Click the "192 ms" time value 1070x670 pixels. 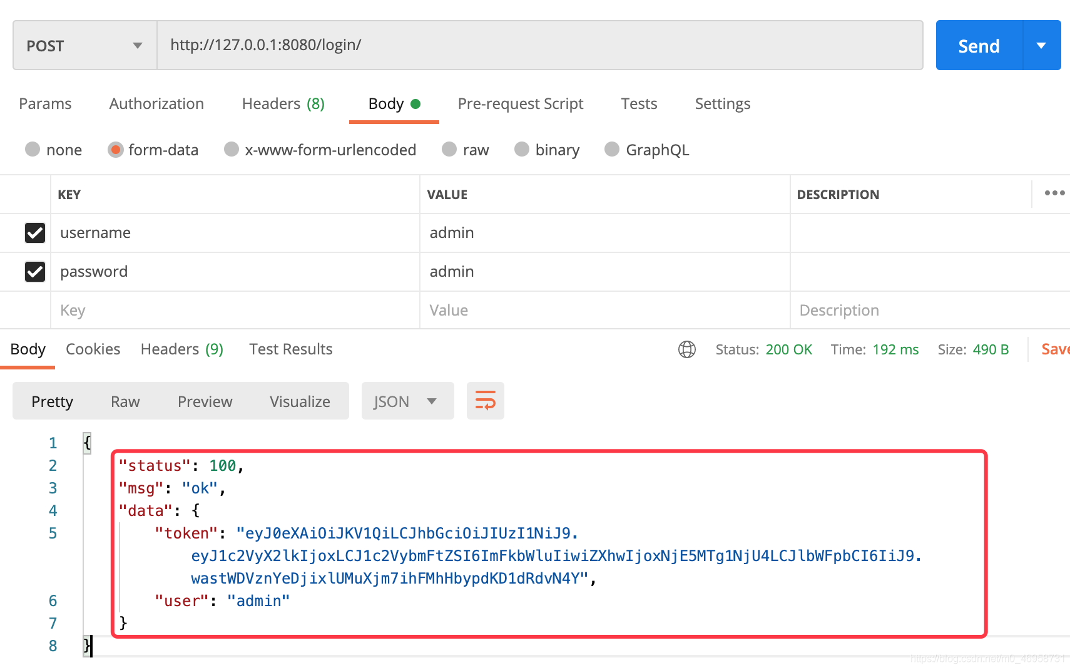[895, 349]
